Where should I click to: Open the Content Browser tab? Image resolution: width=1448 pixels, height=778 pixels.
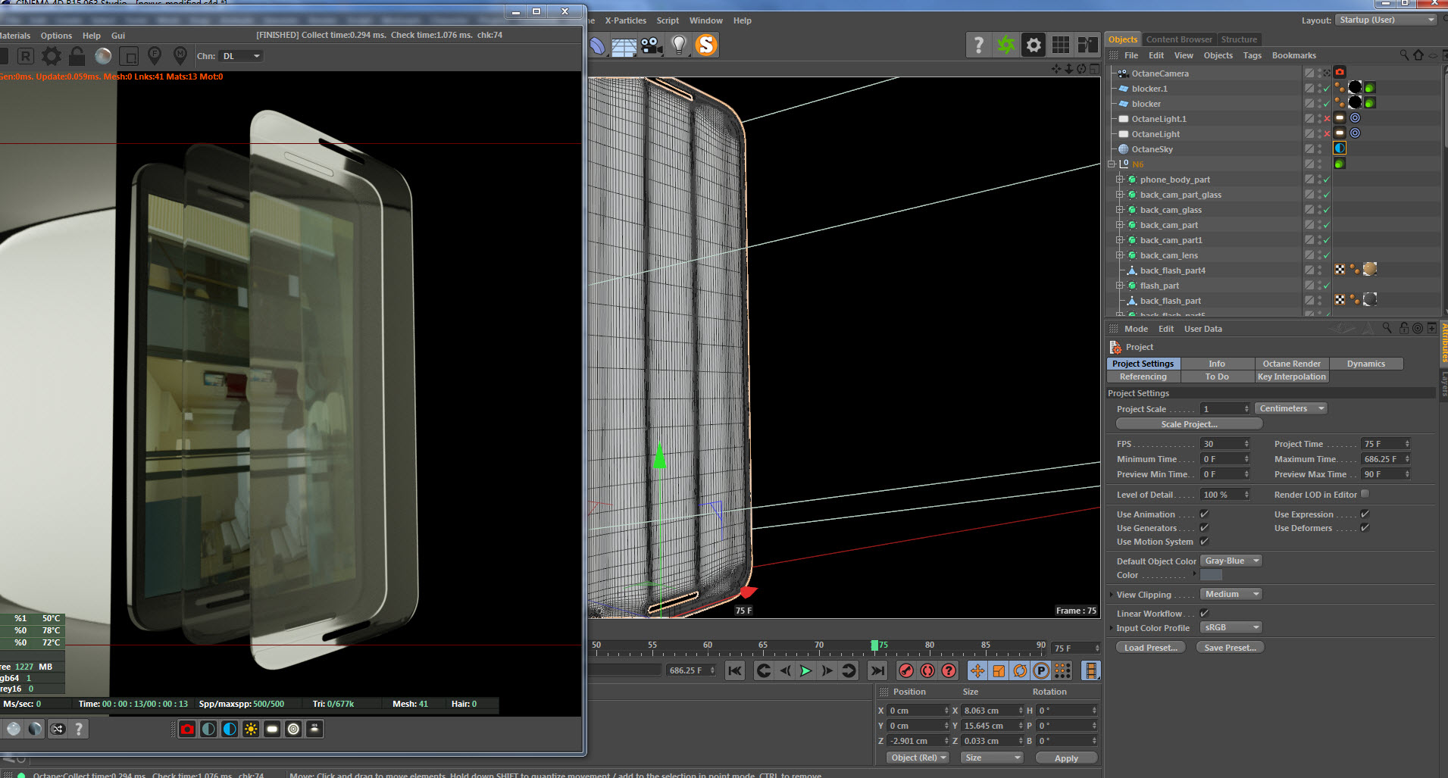[1178, 39]
